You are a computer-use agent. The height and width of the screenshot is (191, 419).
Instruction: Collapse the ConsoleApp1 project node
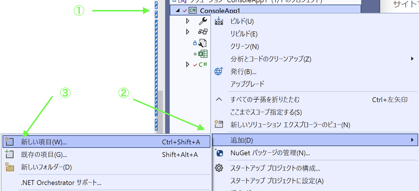click(x=178, y=11)
